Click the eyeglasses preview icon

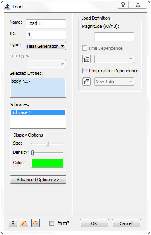coord(63,223)
